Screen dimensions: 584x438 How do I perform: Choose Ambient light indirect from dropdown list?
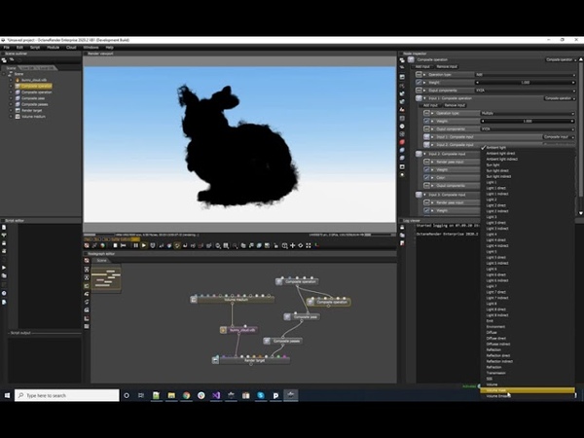(502, 159)
